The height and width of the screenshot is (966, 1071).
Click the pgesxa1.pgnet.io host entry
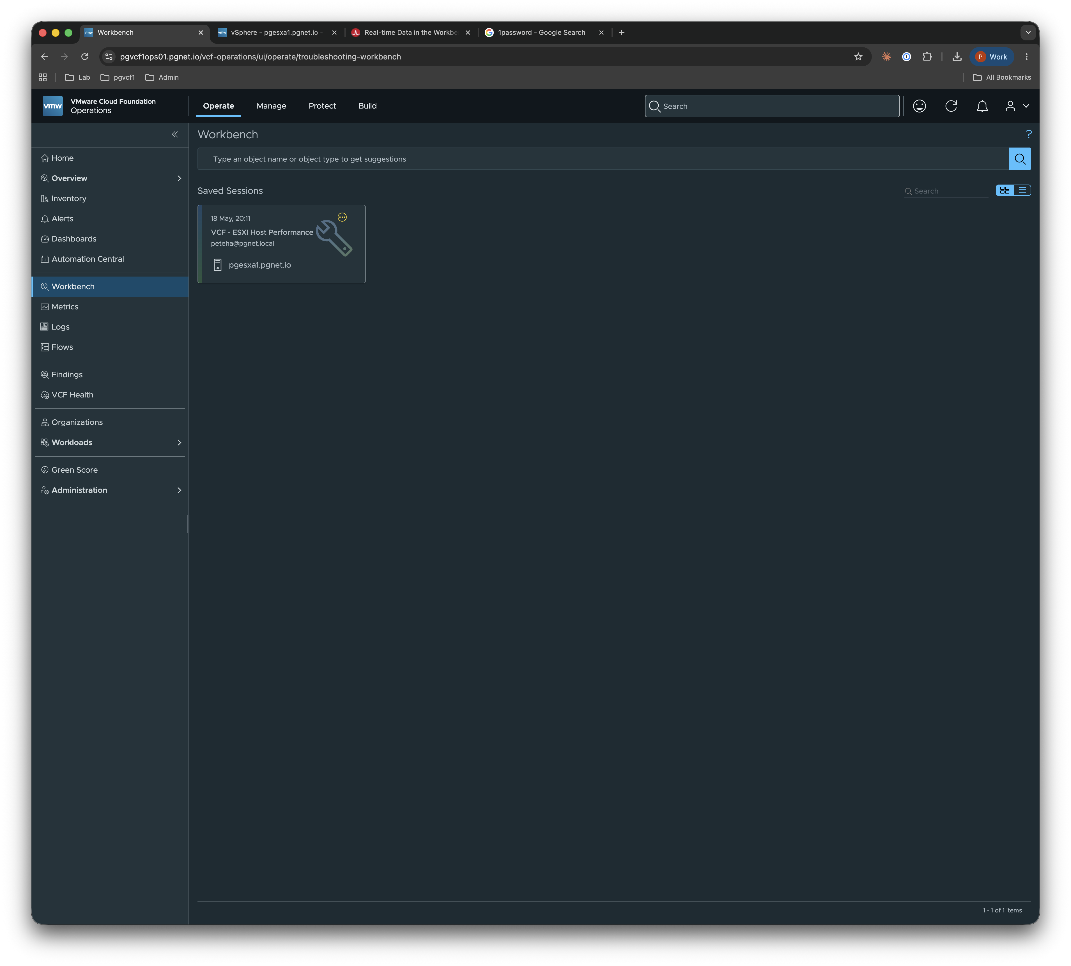[259, 265]
